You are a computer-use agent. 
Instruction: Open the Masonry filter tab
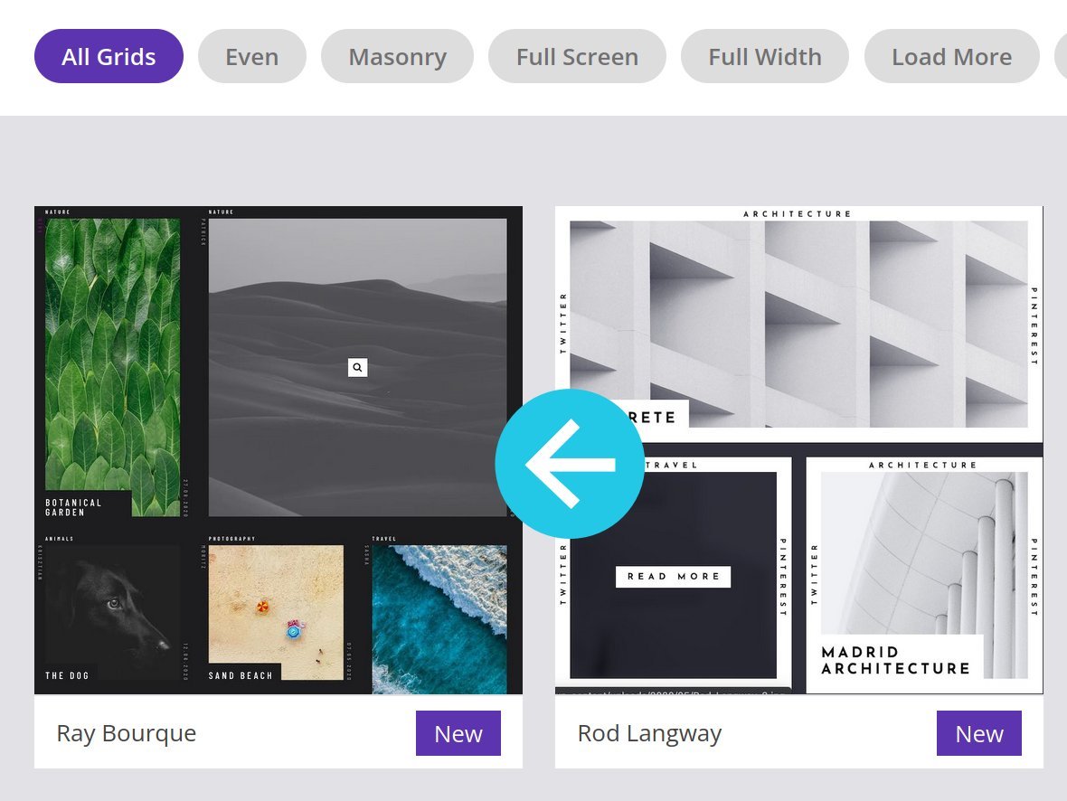pos(397,56)
